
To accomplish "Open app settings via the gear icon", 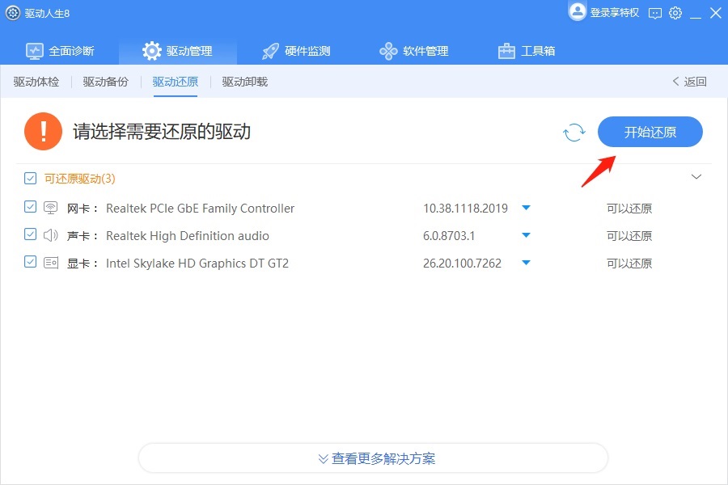I will 675,13.
